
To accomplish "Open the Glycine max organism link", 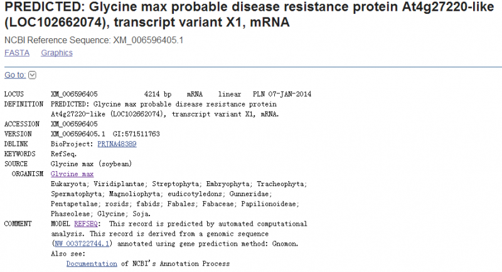I will 72,174.
